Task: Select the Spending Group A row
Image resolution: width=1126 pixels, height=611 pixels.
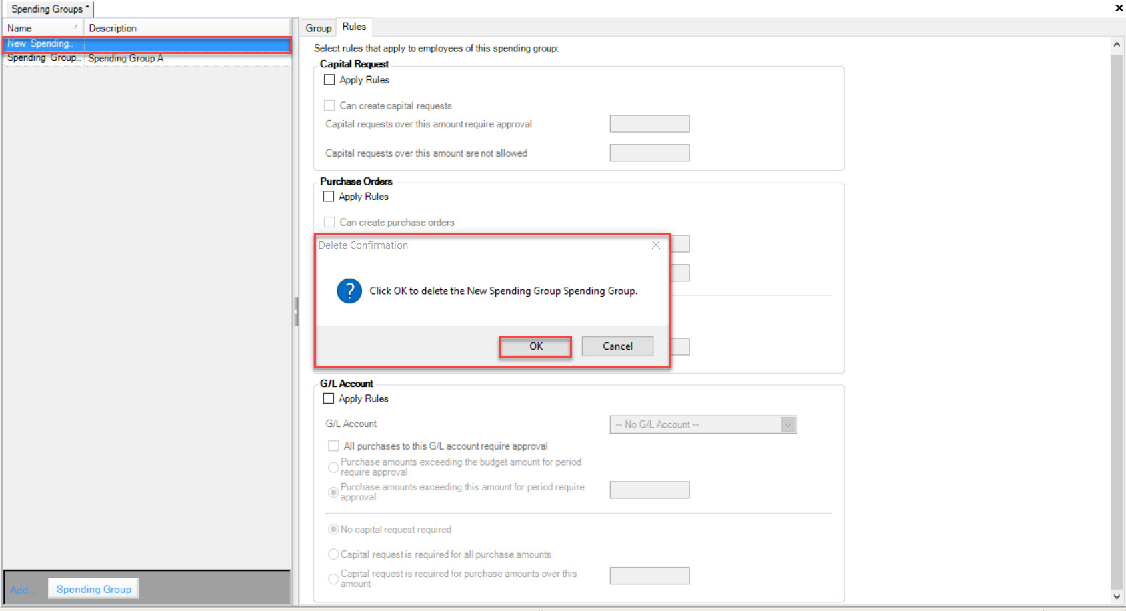Action: coord(147,58)
